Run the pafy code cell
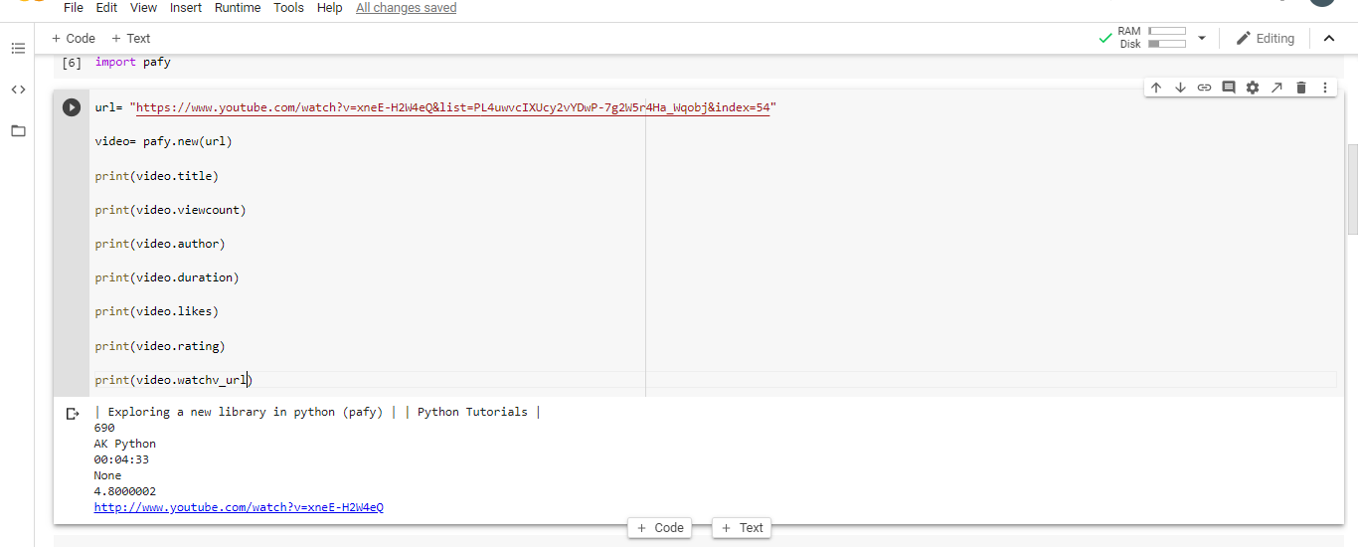The height and width of the screenshot is (547, 1358). click(72, 107)
